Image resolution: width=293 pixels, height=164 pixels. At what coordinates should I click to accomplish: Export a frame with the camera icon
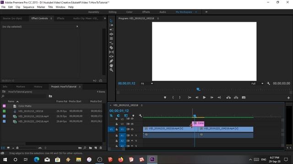(244, 97)
